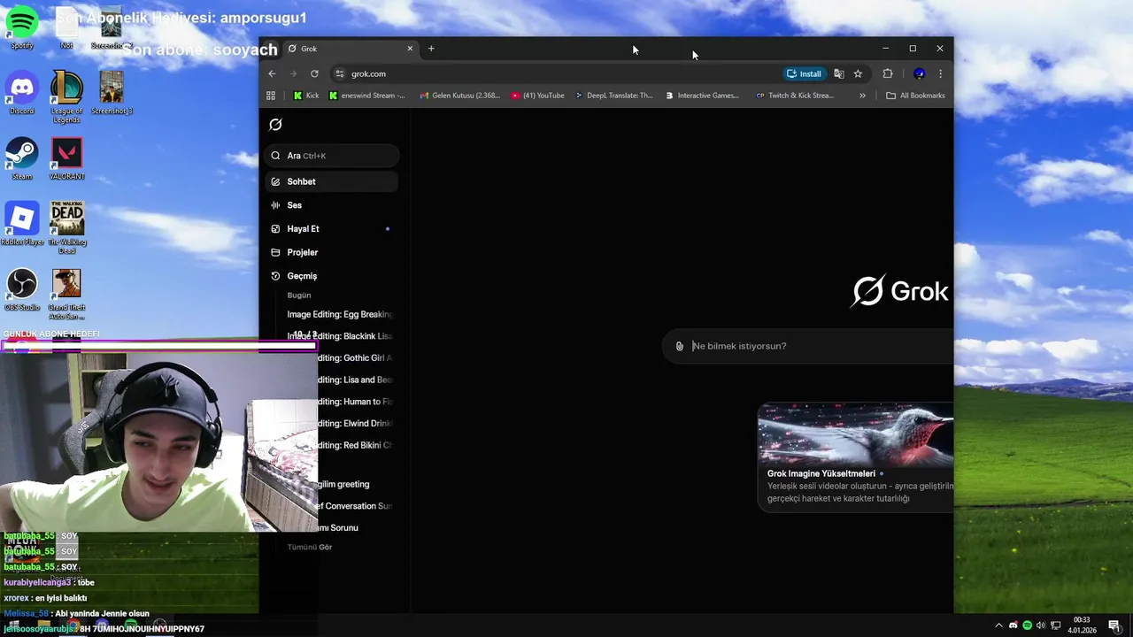Open the notification center icon
The height and width of the screenshot is (637, 1133).
tap(1114, 625)
